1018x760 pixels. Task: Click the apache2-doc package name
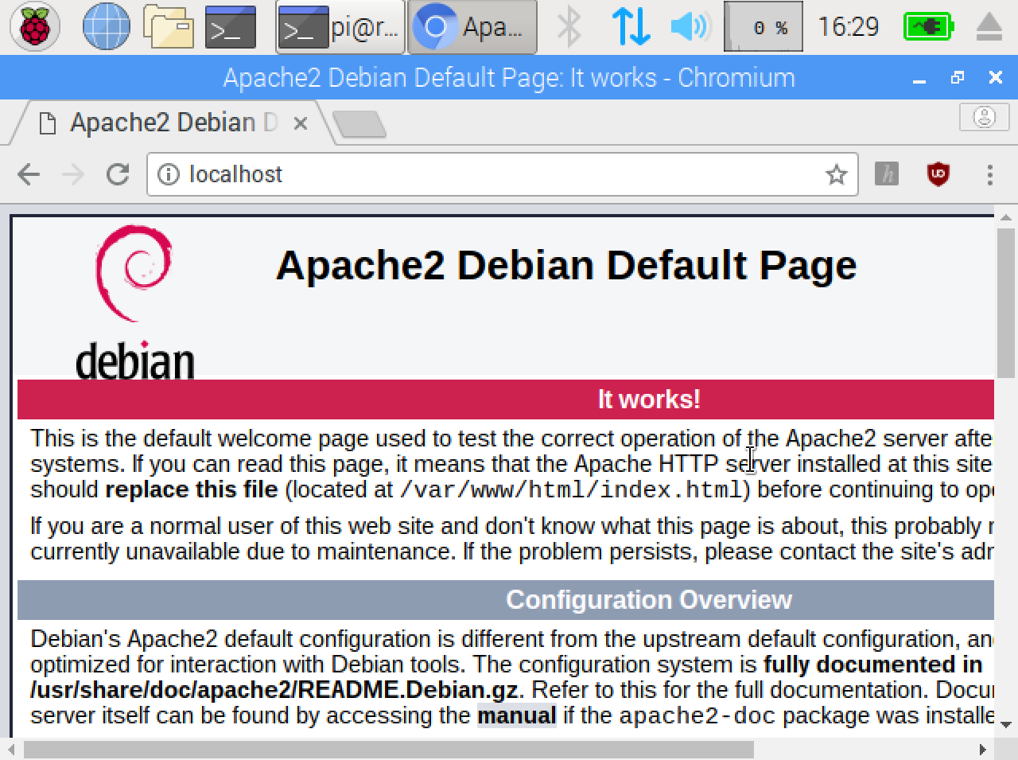coord(697,716)
